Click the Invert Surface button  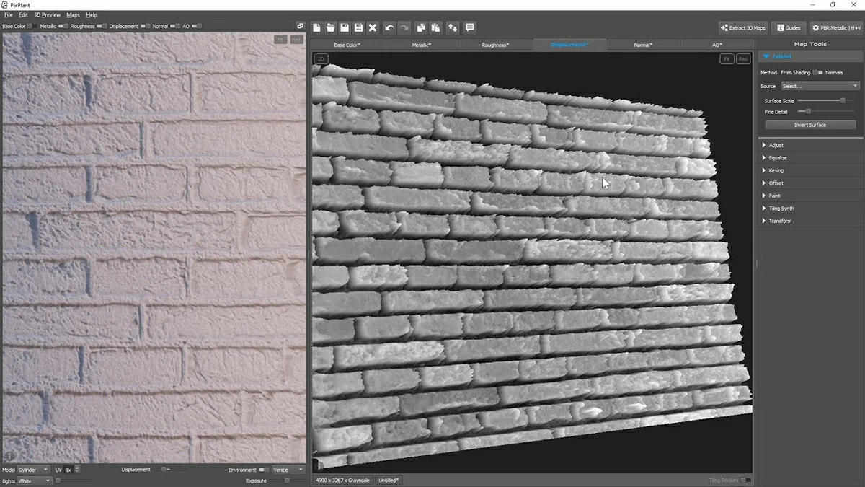(810, 125)
